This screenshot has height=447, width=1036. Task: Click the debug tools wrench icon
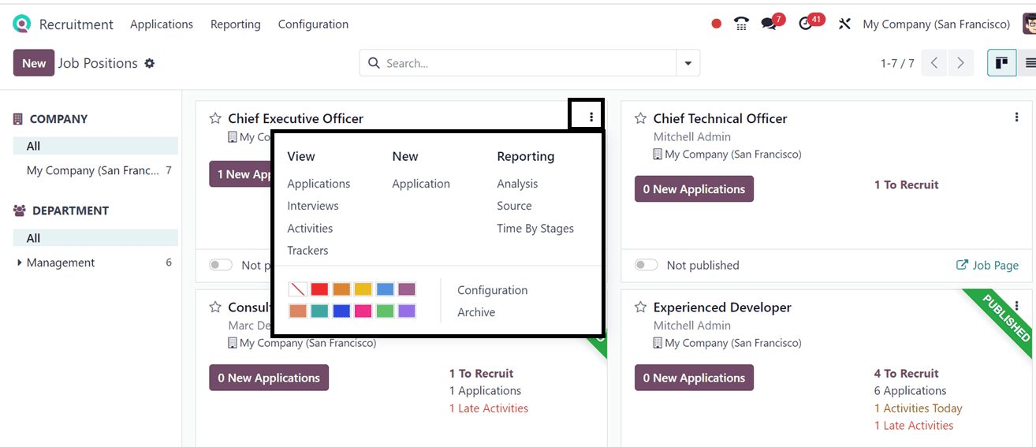click(x=844, y=24)
